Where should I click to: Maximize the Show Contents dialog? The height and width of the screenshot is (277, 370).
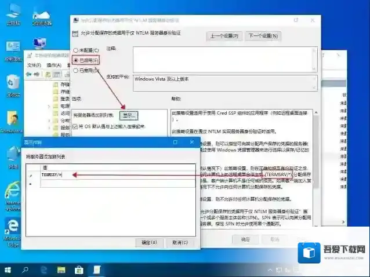[x=175, y=142]
